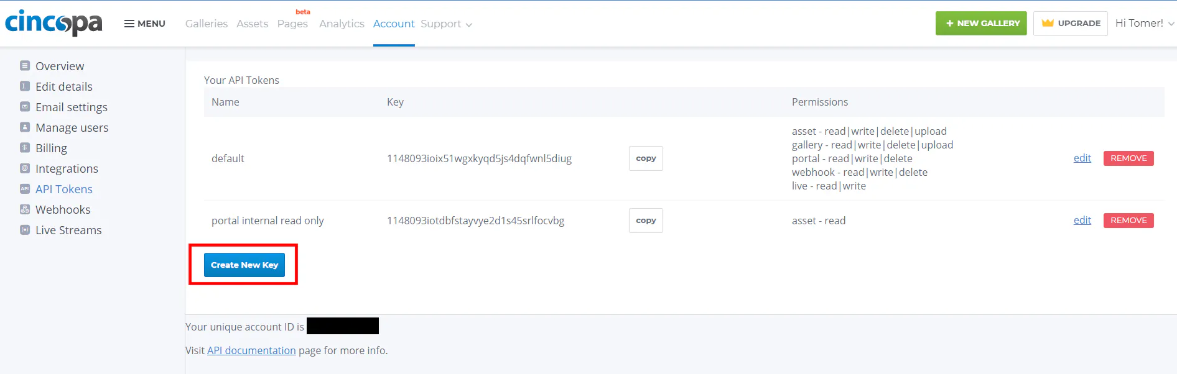This screenshot has width=1177, height=374.
Task: Open the Assets tab
Action: click(252, 24)
